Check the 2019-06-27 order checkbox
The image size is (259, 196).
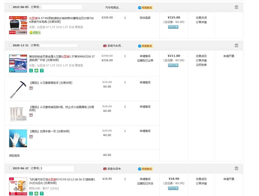(10, 168)
